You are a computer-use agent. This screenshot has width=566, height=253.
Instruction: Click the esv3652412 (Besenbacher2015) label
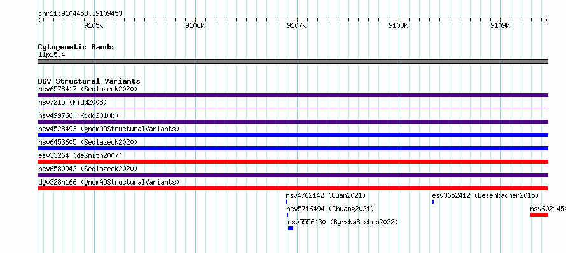point(485,195)
